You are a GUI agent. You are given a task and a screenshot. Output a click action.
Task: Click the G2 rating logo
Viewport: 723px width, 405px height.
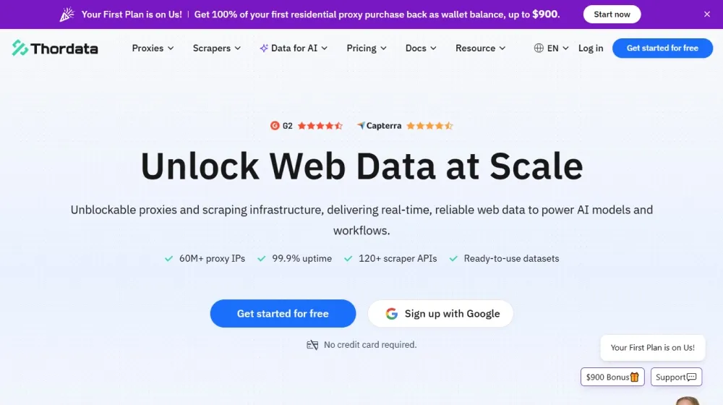point(275,126)
